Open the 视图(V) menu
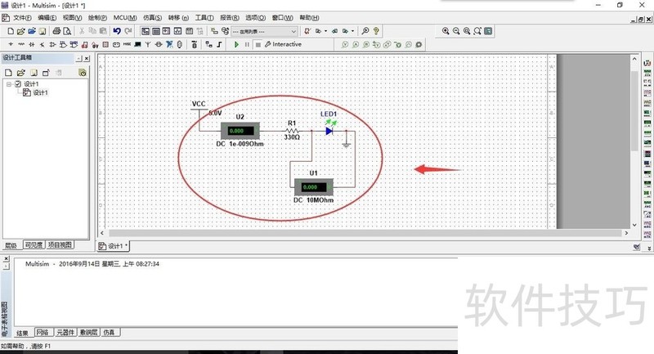Screen dimensions: 654x354 pos(72,17)
